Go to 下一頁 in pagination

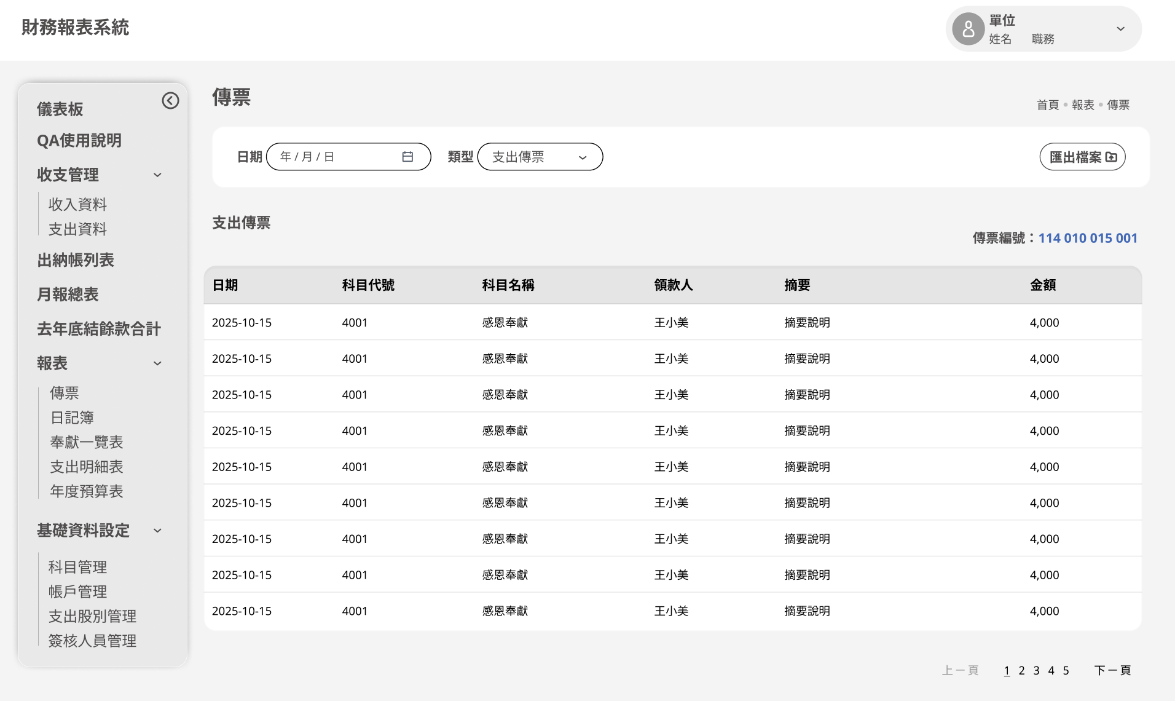(1112, 670)
